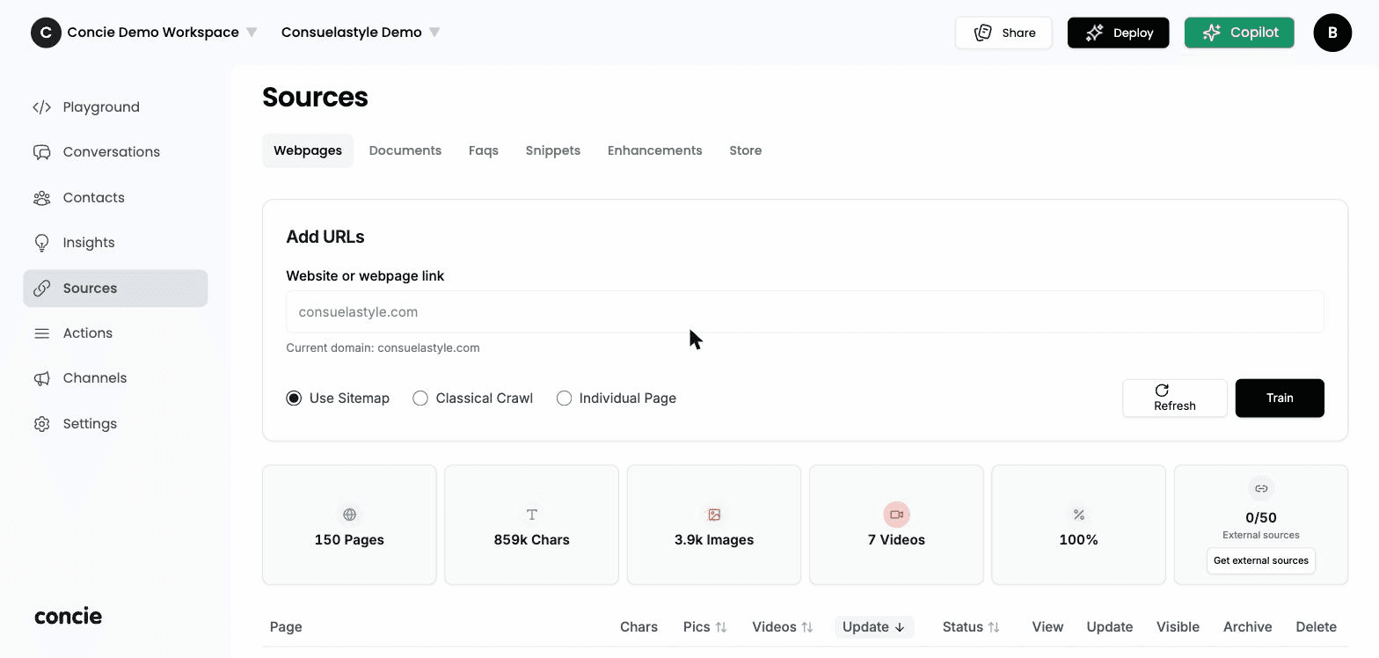Viewport: 1379px width, 658px height.
Task: Toggle Update column descending sort arrow
Action: click(x=900, y=627)
